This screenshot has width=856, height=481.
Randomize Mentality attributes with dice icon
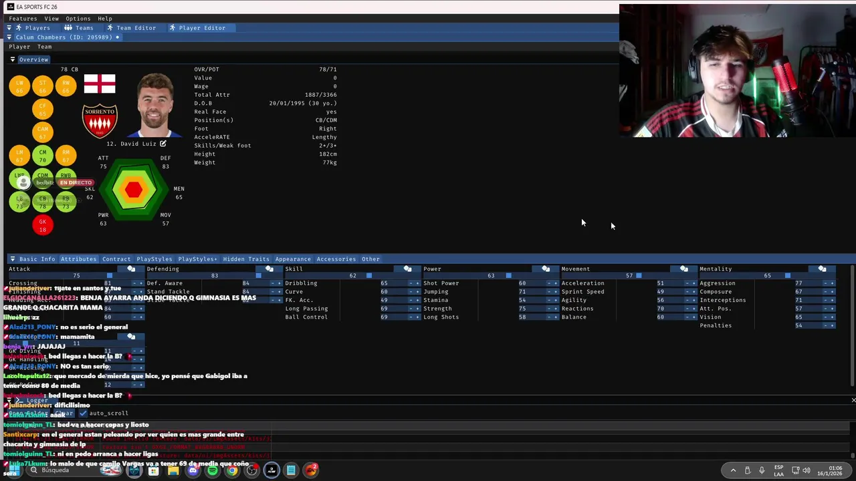(x=822, y=269)
